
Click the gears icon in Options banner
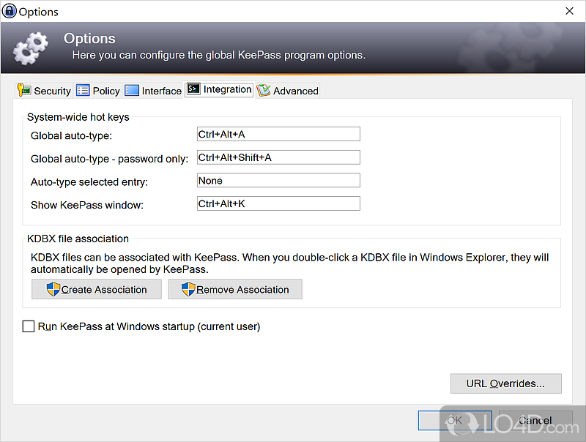pyautogui.click(x=31, y=48)
